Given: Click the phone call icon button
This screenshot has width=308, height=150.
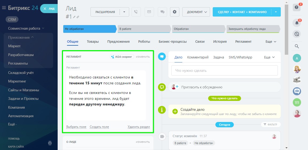Looking at the screenshot, I should click(136, 12).
